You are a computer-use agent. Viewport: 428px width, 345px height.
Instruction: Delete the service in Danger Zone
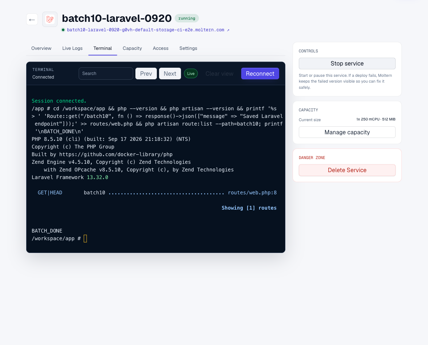coord(347,170)
